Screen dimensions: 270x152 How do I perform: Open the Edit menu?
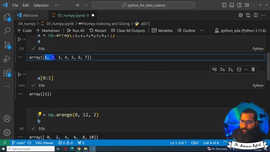coord(26,5)
